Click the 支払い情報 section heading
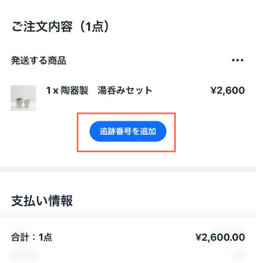 coord(42,201)
